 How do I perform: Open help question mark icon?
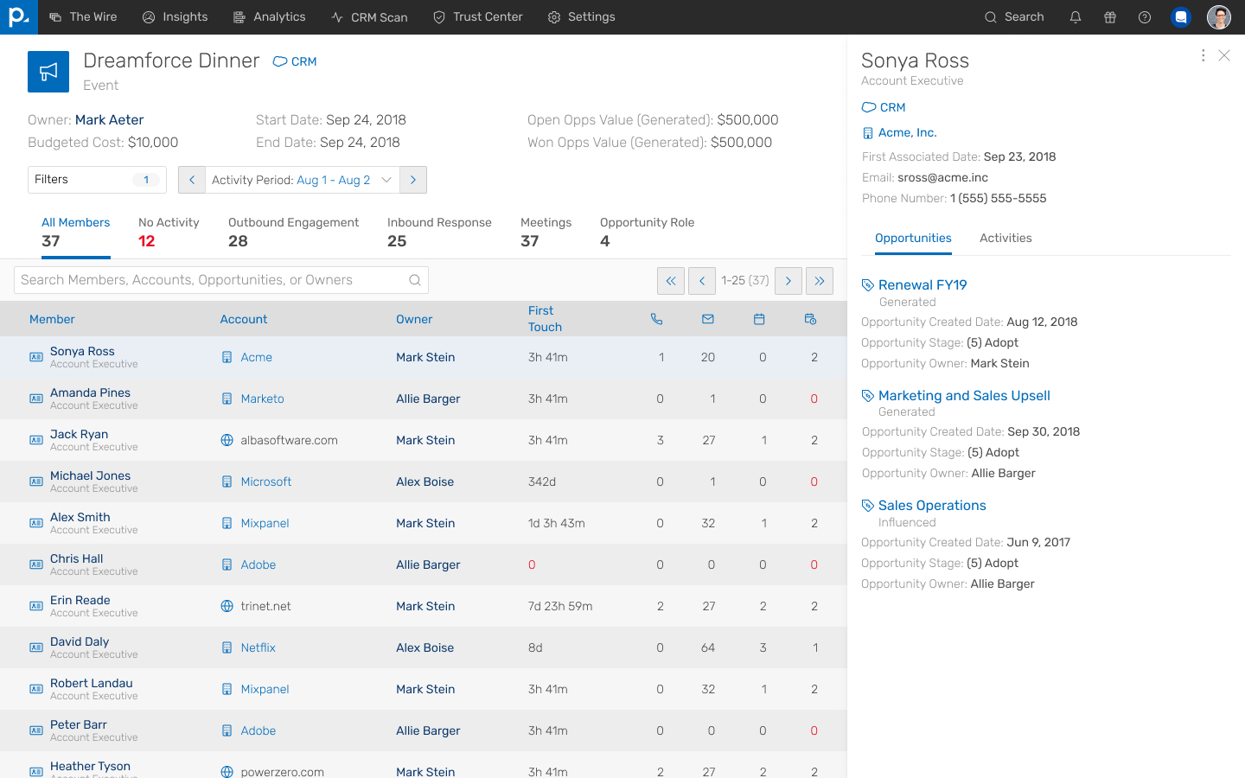coord(1145,17)
